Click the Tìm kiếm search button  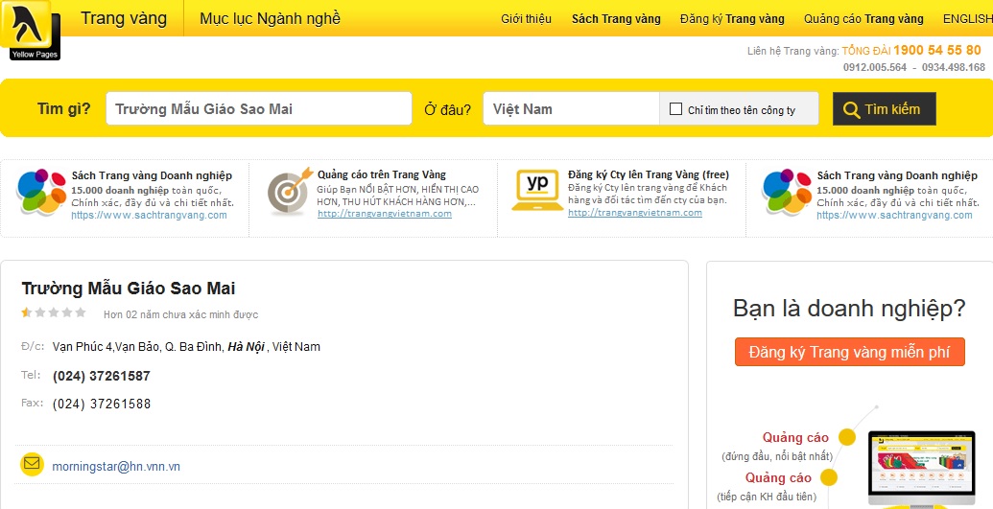pyautogui.click(x=884, y=109)
